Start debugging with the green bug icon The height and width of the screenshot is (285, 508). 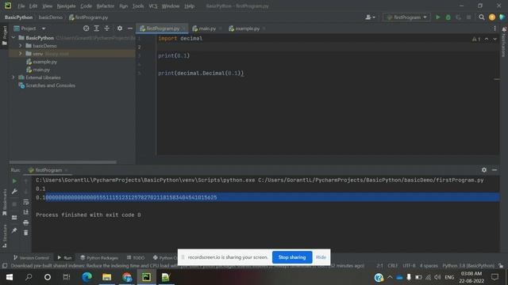(448, 17)
